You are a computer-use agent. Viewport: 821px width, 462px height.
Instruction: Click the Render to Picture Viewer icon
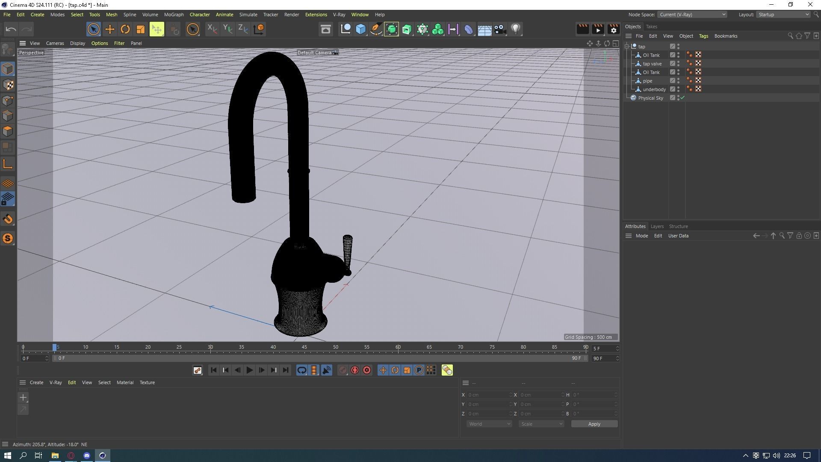coord(598,29)
